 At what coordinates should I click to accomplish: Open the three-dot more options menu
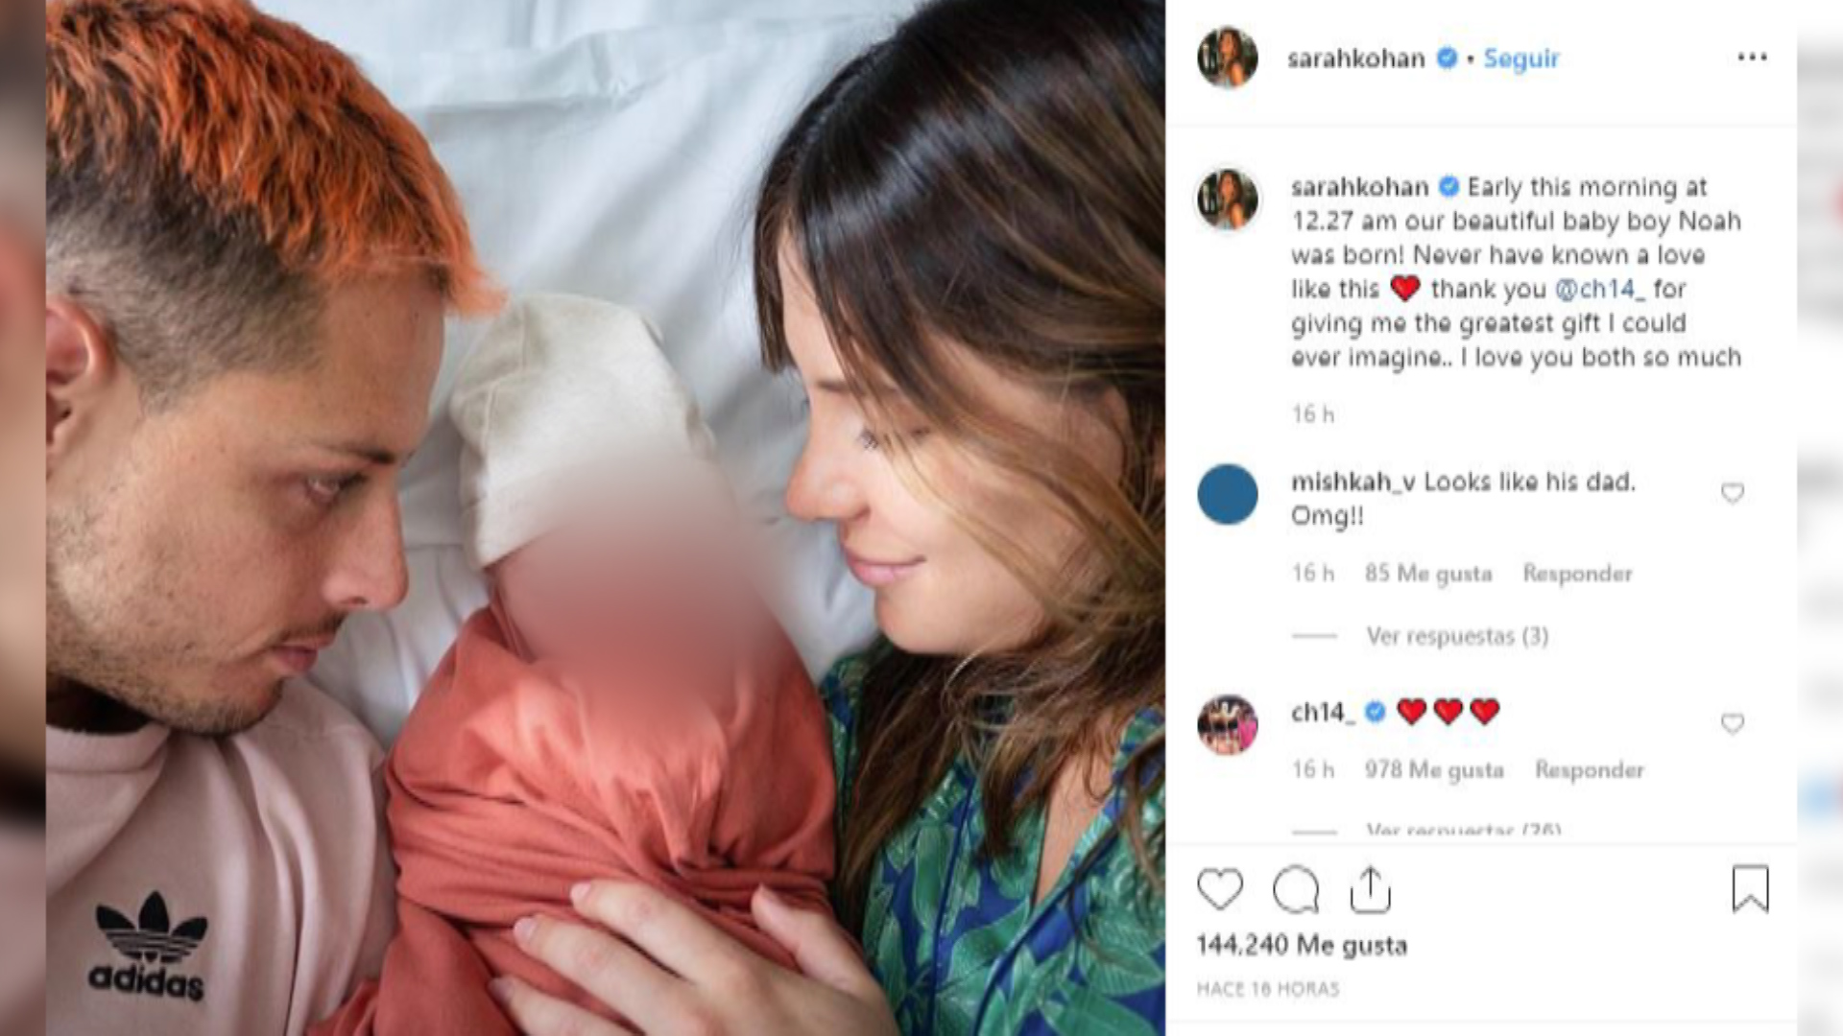[x=1752, y=58]
